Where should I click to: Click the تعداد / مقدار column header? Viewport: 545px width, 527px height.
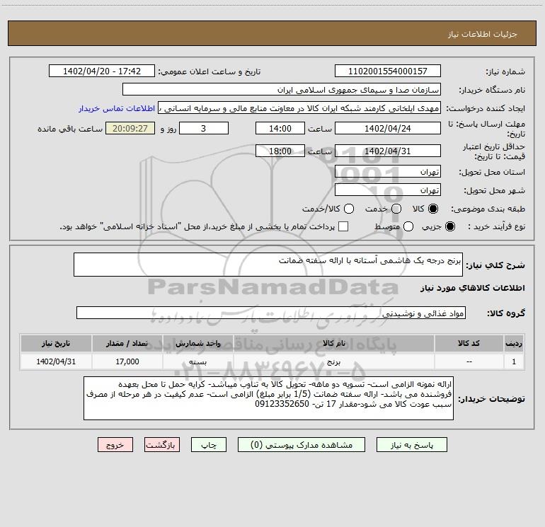[x=127, y=344]
